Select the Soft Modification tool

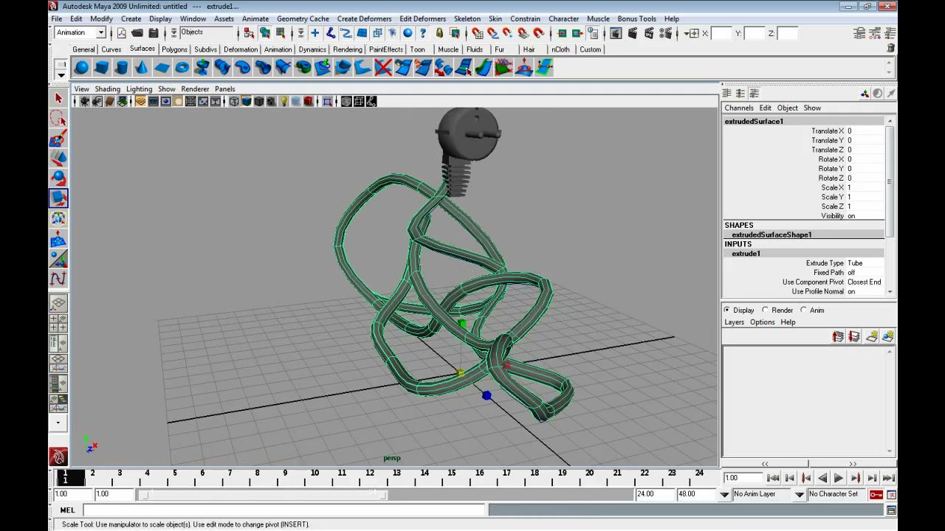coord(58,239)
